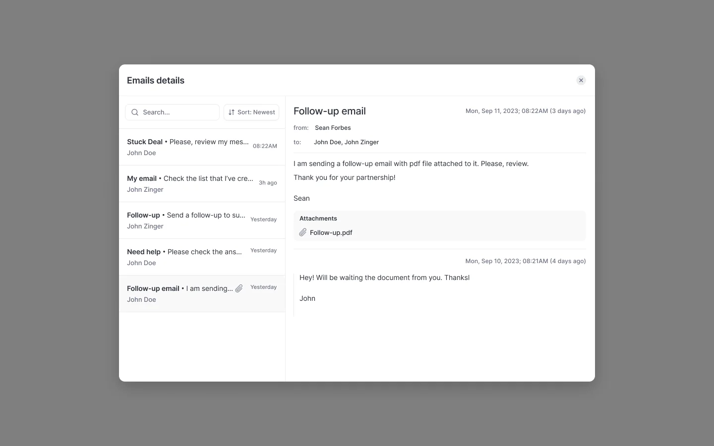Click the sort arrows icon
This screenshot has width=714, height=446.
[232, 112]
